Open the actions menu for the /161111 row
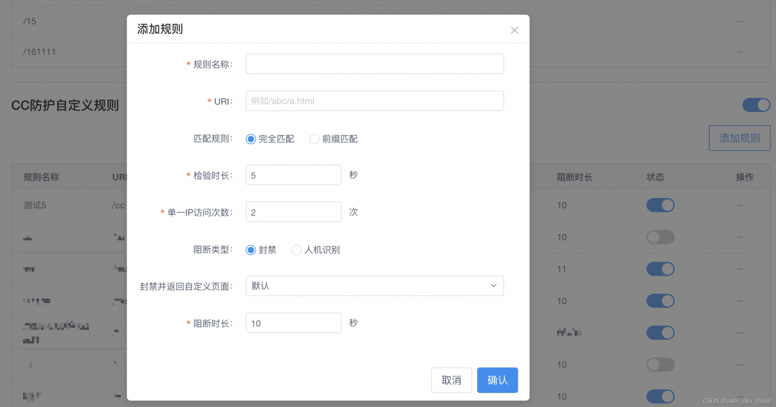The width and height of the screenshot is (776, 407). click(740, 52)
